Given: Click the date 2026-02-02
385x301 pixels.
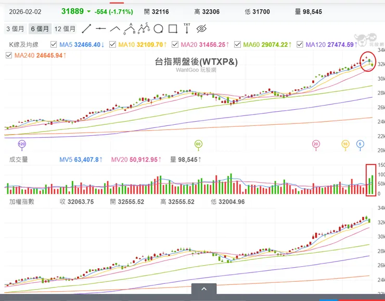Looking at the screenshot, I should pos(25,12).
